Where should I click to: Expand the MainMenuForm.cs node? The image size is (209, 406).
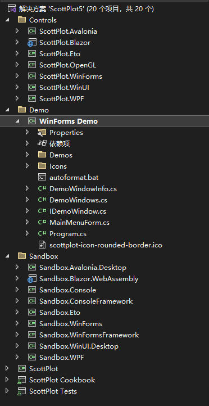click(27, 222)
